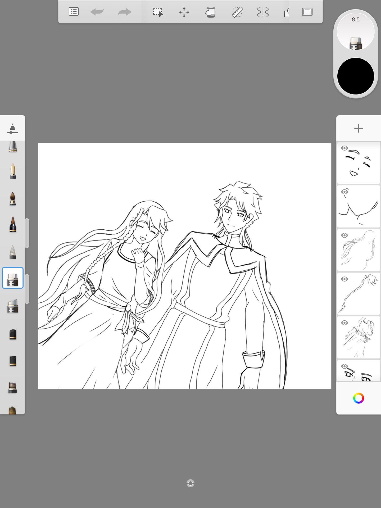Open the color wheel editor

point(359,398)
